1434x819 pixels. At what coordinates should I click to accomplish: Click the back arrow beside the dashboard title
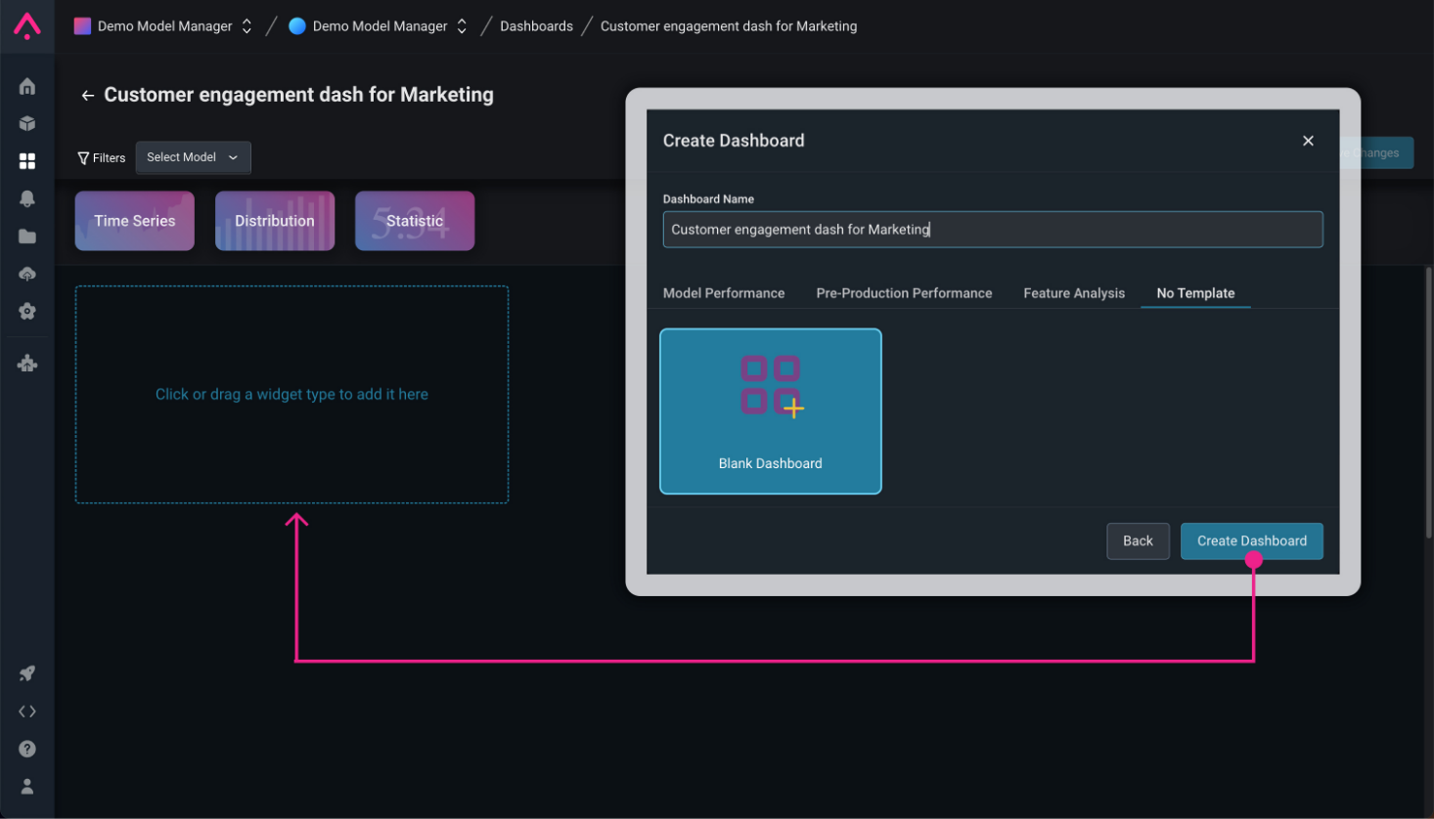(x=87, y=95)
